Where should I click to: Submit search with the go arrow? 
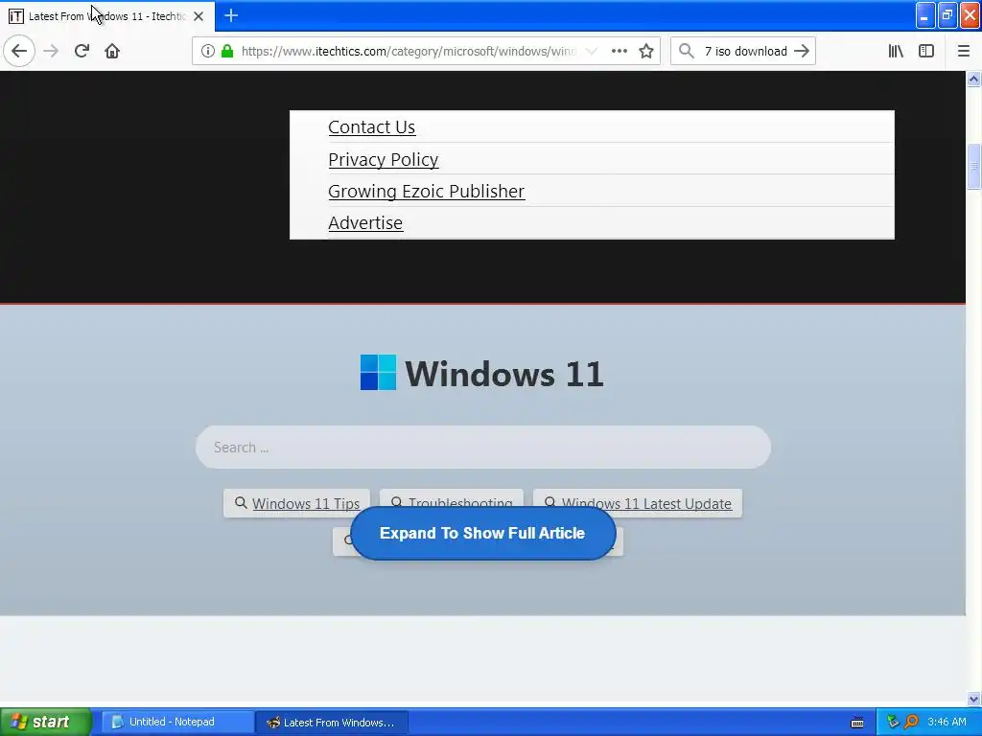point(802,51)
